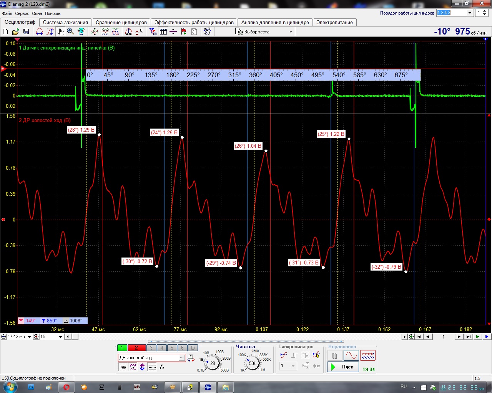Click the stepper next to firing order showing 1
492x393 pixels.
click(x=485, y=13)
